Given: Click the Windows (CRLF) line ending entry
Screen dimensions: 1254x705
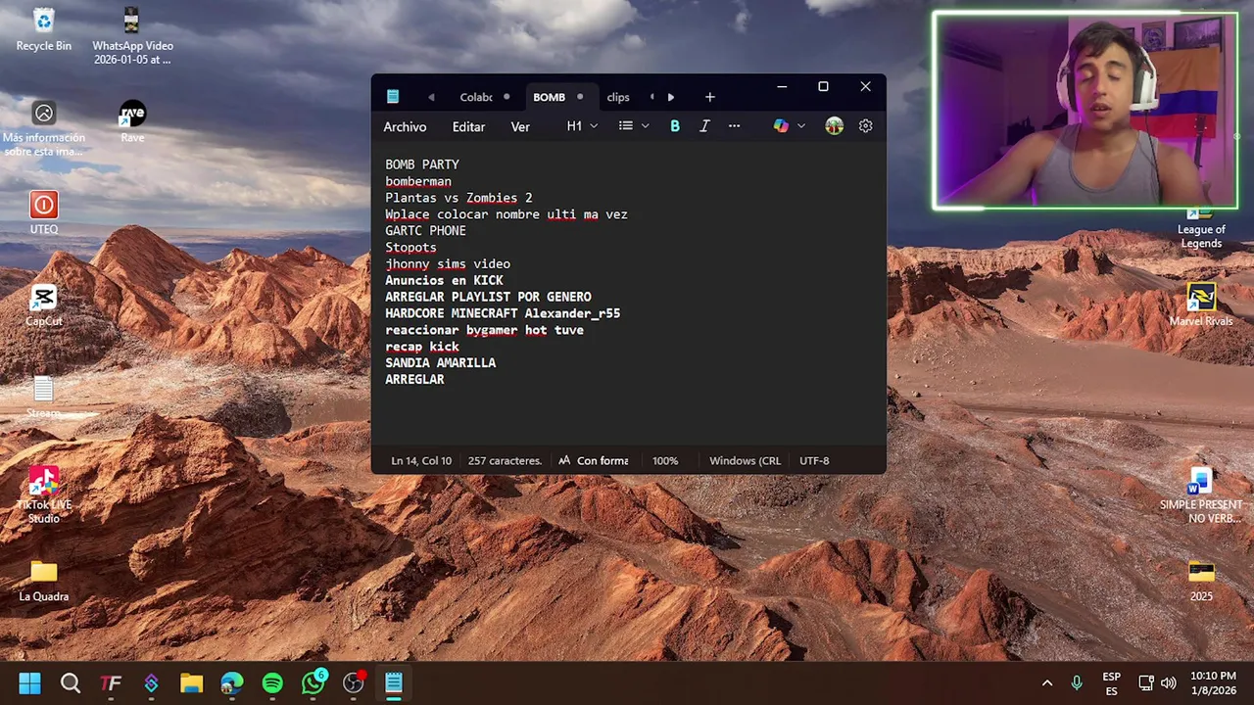Looking at the screenshot, I should [x=745, y=460].
